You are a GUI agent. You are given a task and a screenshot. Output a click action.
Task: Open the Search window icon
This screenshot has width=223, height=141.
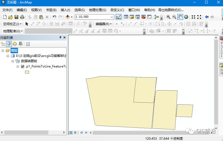click(138, 17)
